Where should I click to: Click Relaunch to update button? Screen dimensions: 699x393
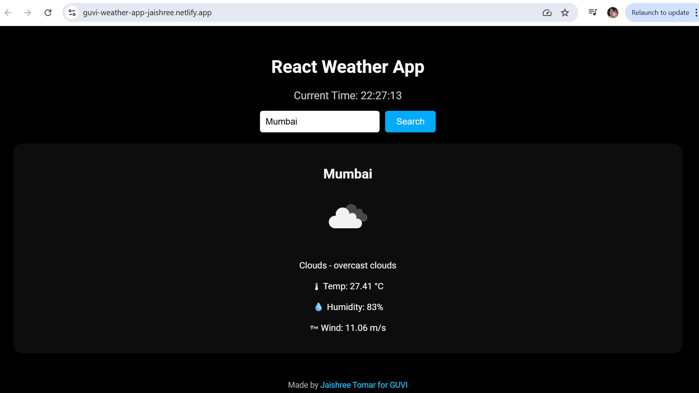tap(660, 13)
